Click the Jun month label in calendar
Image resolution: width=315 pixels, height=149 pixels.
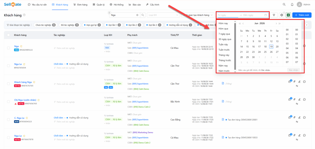coord(256,23)
